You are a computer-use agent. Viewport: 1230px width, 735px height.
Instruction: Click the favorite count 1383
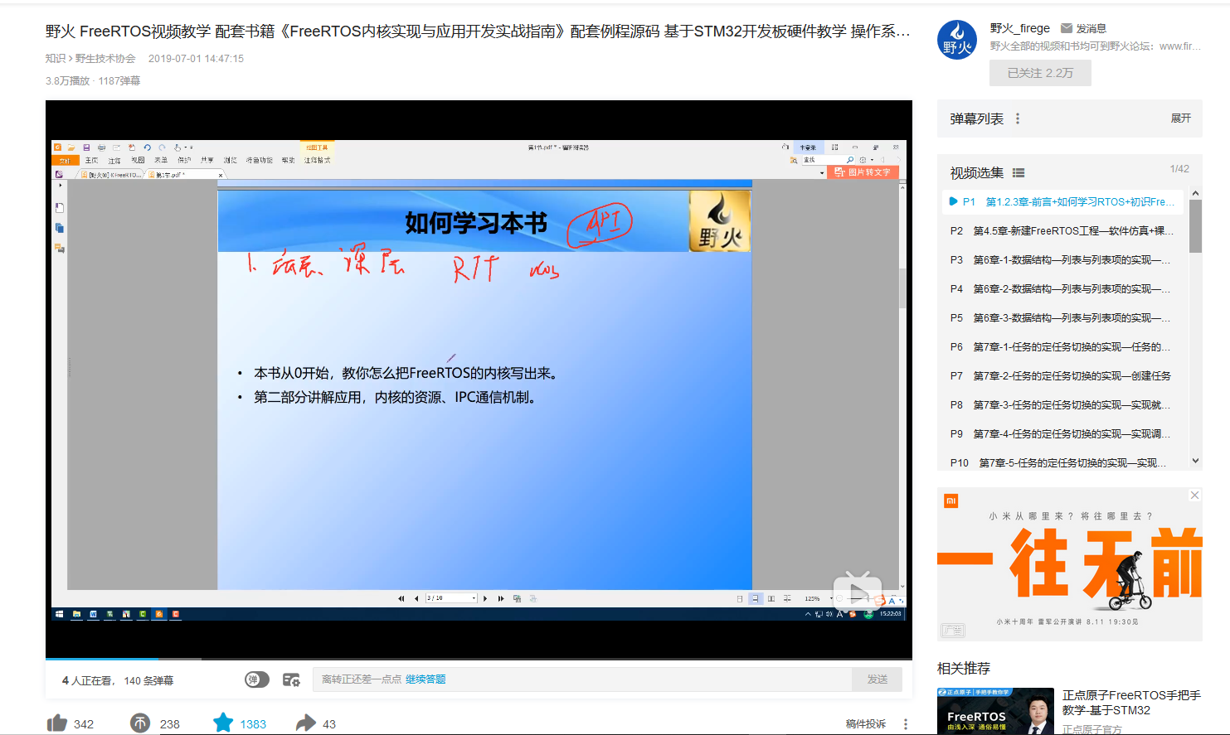coord(253,724)
